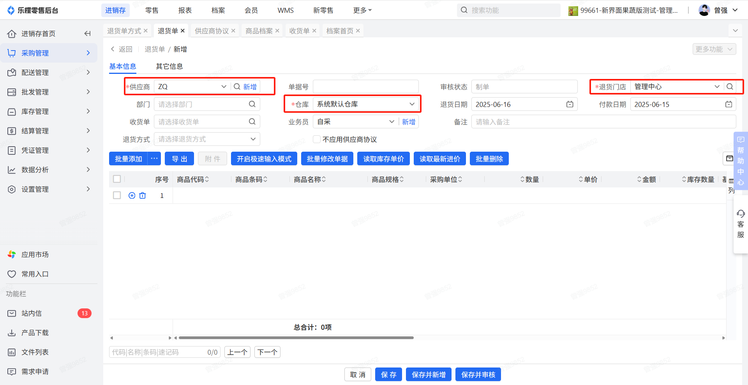748x385 pixels.
Task: Open 需求申请 in sidebar
Action: (35, 372)
